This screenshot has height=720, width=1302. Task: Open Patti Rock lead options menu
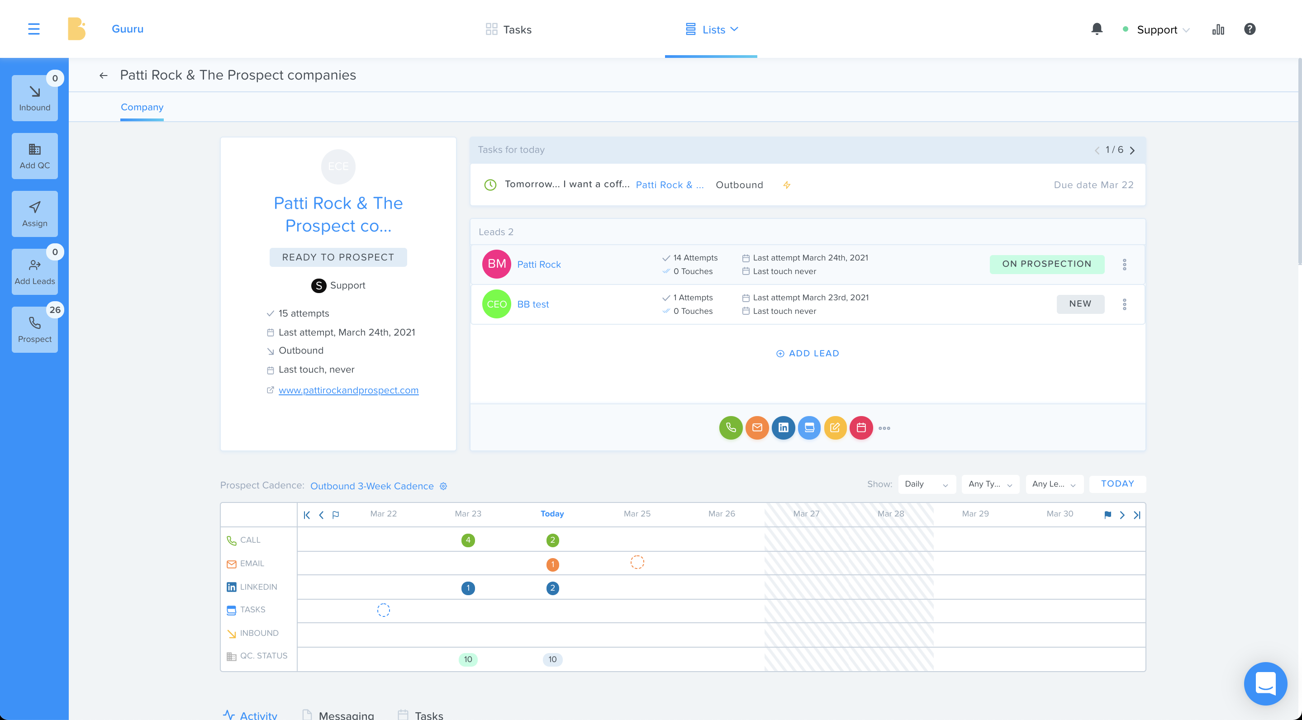(1125, 264)
